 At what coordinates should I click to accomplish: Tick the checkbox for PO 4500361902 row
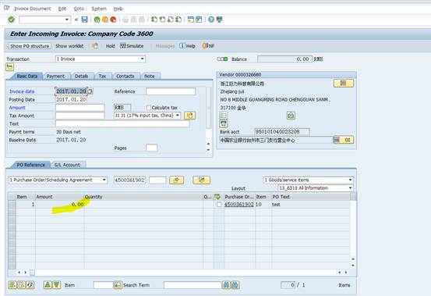coord(219,205)
